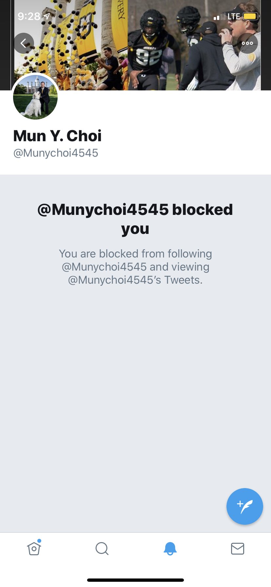Open the Search magnifier tab
Screen dimensions: 271x587
click(x=102, y=548)
